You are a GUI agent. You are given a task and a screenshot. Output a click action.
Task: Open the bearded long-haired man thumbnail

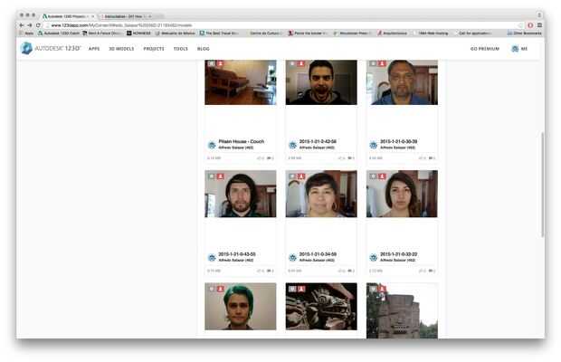(x=241, y=194)
